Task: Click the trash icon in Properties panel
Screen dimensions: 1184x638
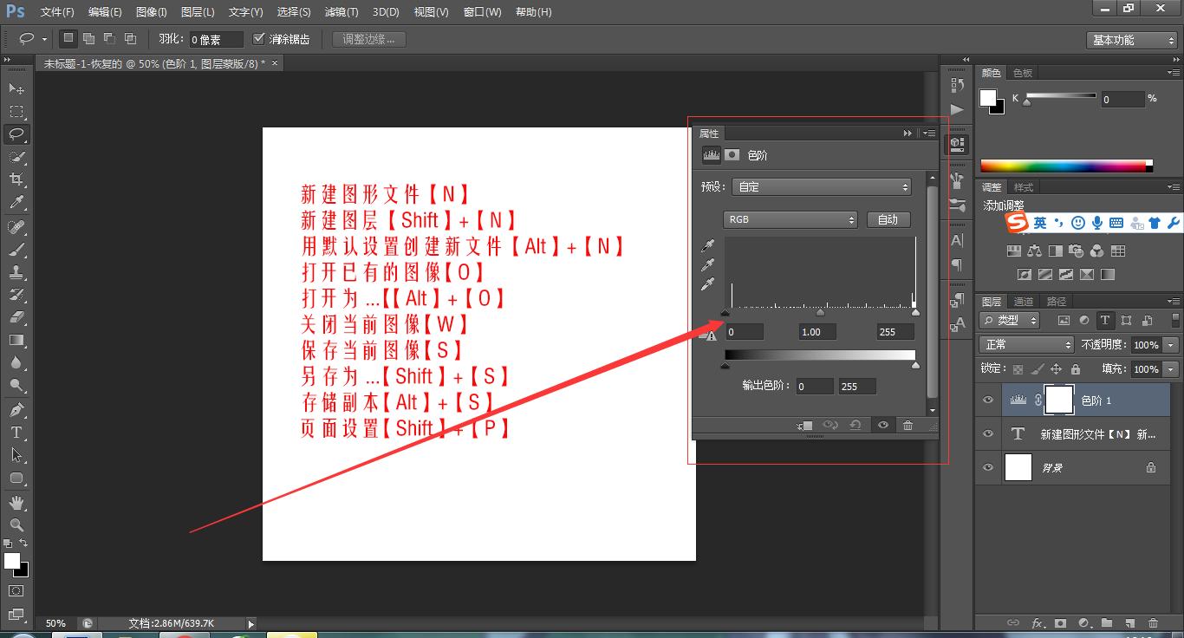Action: [x=908, y=425]
